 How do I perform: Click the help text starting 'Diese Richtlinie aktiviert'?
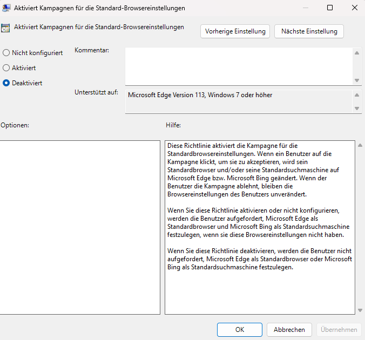[x=253, y=170]
